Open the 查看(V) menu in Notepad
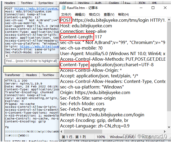 coord(109,15)
